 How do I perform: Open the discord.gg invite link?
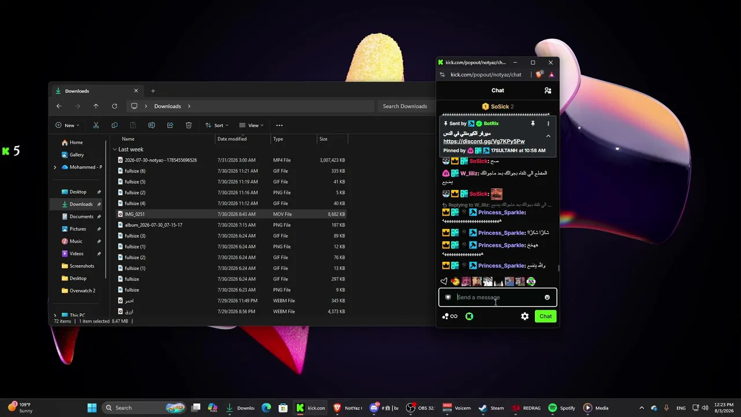point(484,141)
